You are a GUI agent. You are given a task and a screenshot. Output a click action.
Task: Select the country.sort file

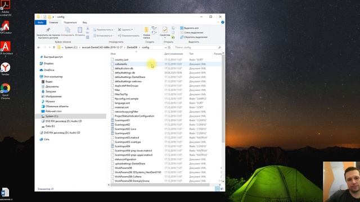[x=121, y=60]
